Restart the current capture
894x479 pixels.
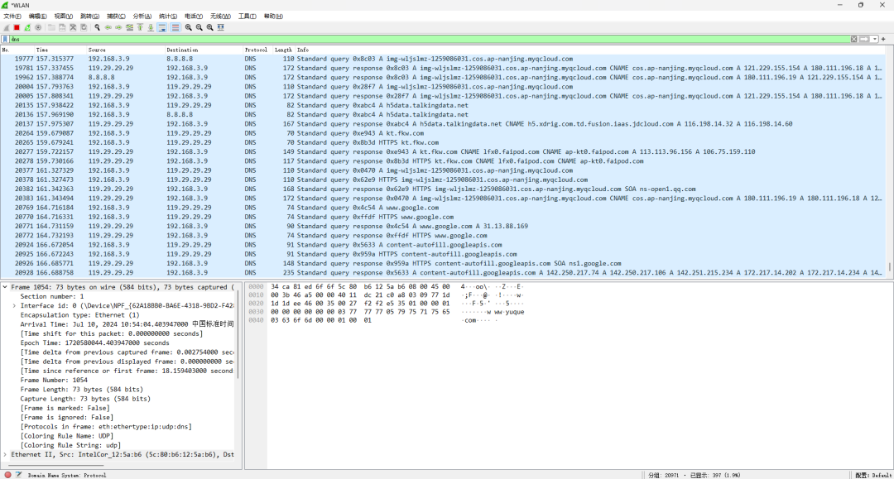(x=27, y=27)
